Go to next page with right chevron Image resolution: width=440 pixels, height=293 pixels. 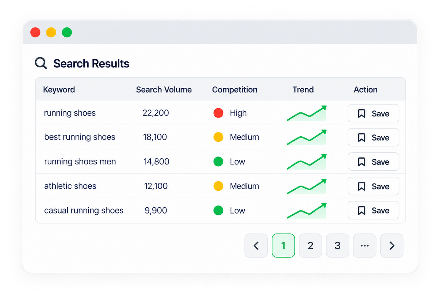point(392,245)
